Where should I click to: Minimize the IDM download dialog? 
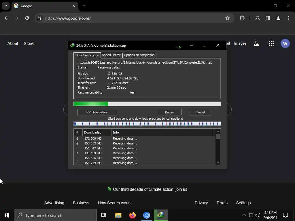(x=192, y=45)
